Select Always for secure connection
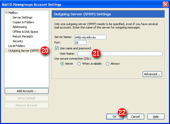Screen dimensions: 170x124 [x=107, y=64]
